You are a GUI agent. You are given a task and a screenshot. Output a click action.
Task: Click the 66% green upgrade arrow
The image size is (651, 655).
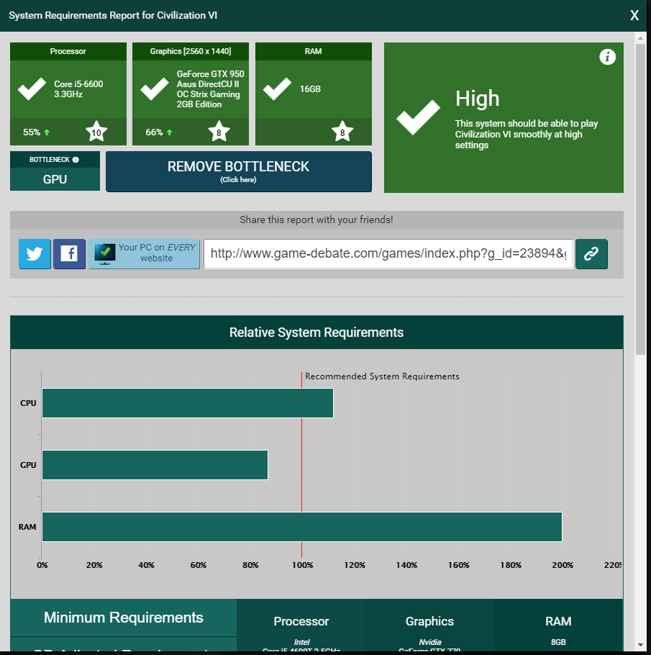[x=169, y=132]
